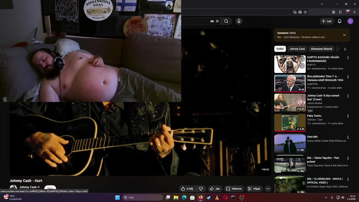Viewport: 359px width, 202px height.
Task: Click the taskbar weather widget -15°C
Action: (12, 198)
